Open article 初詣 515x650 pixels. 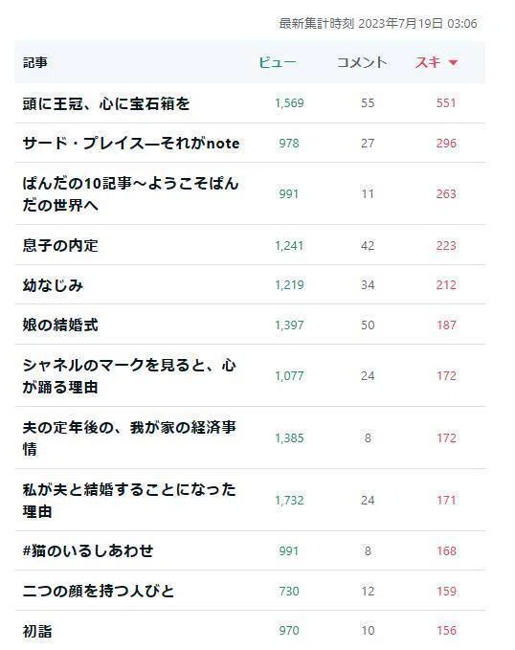coord(37,632)
